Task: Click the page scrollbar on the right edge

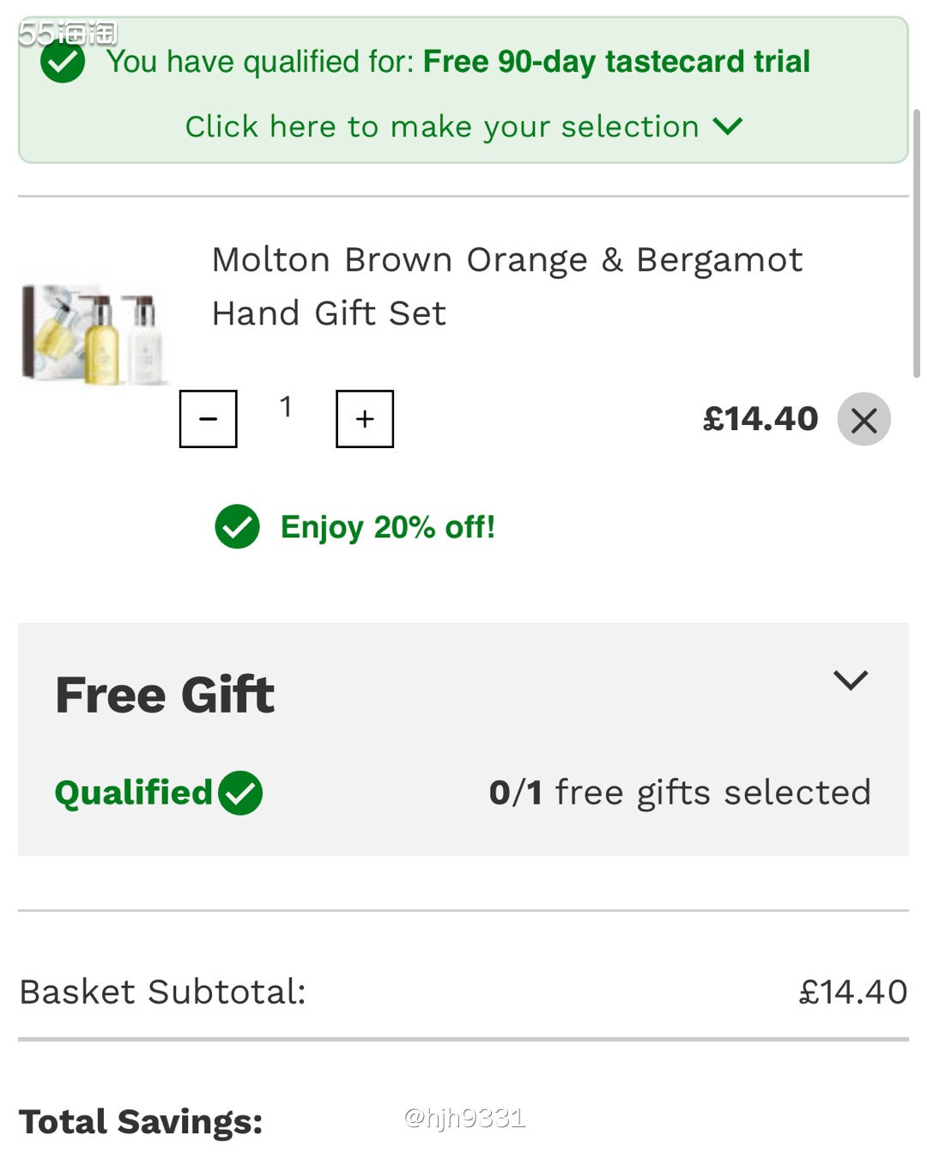Action: (916, 240)
